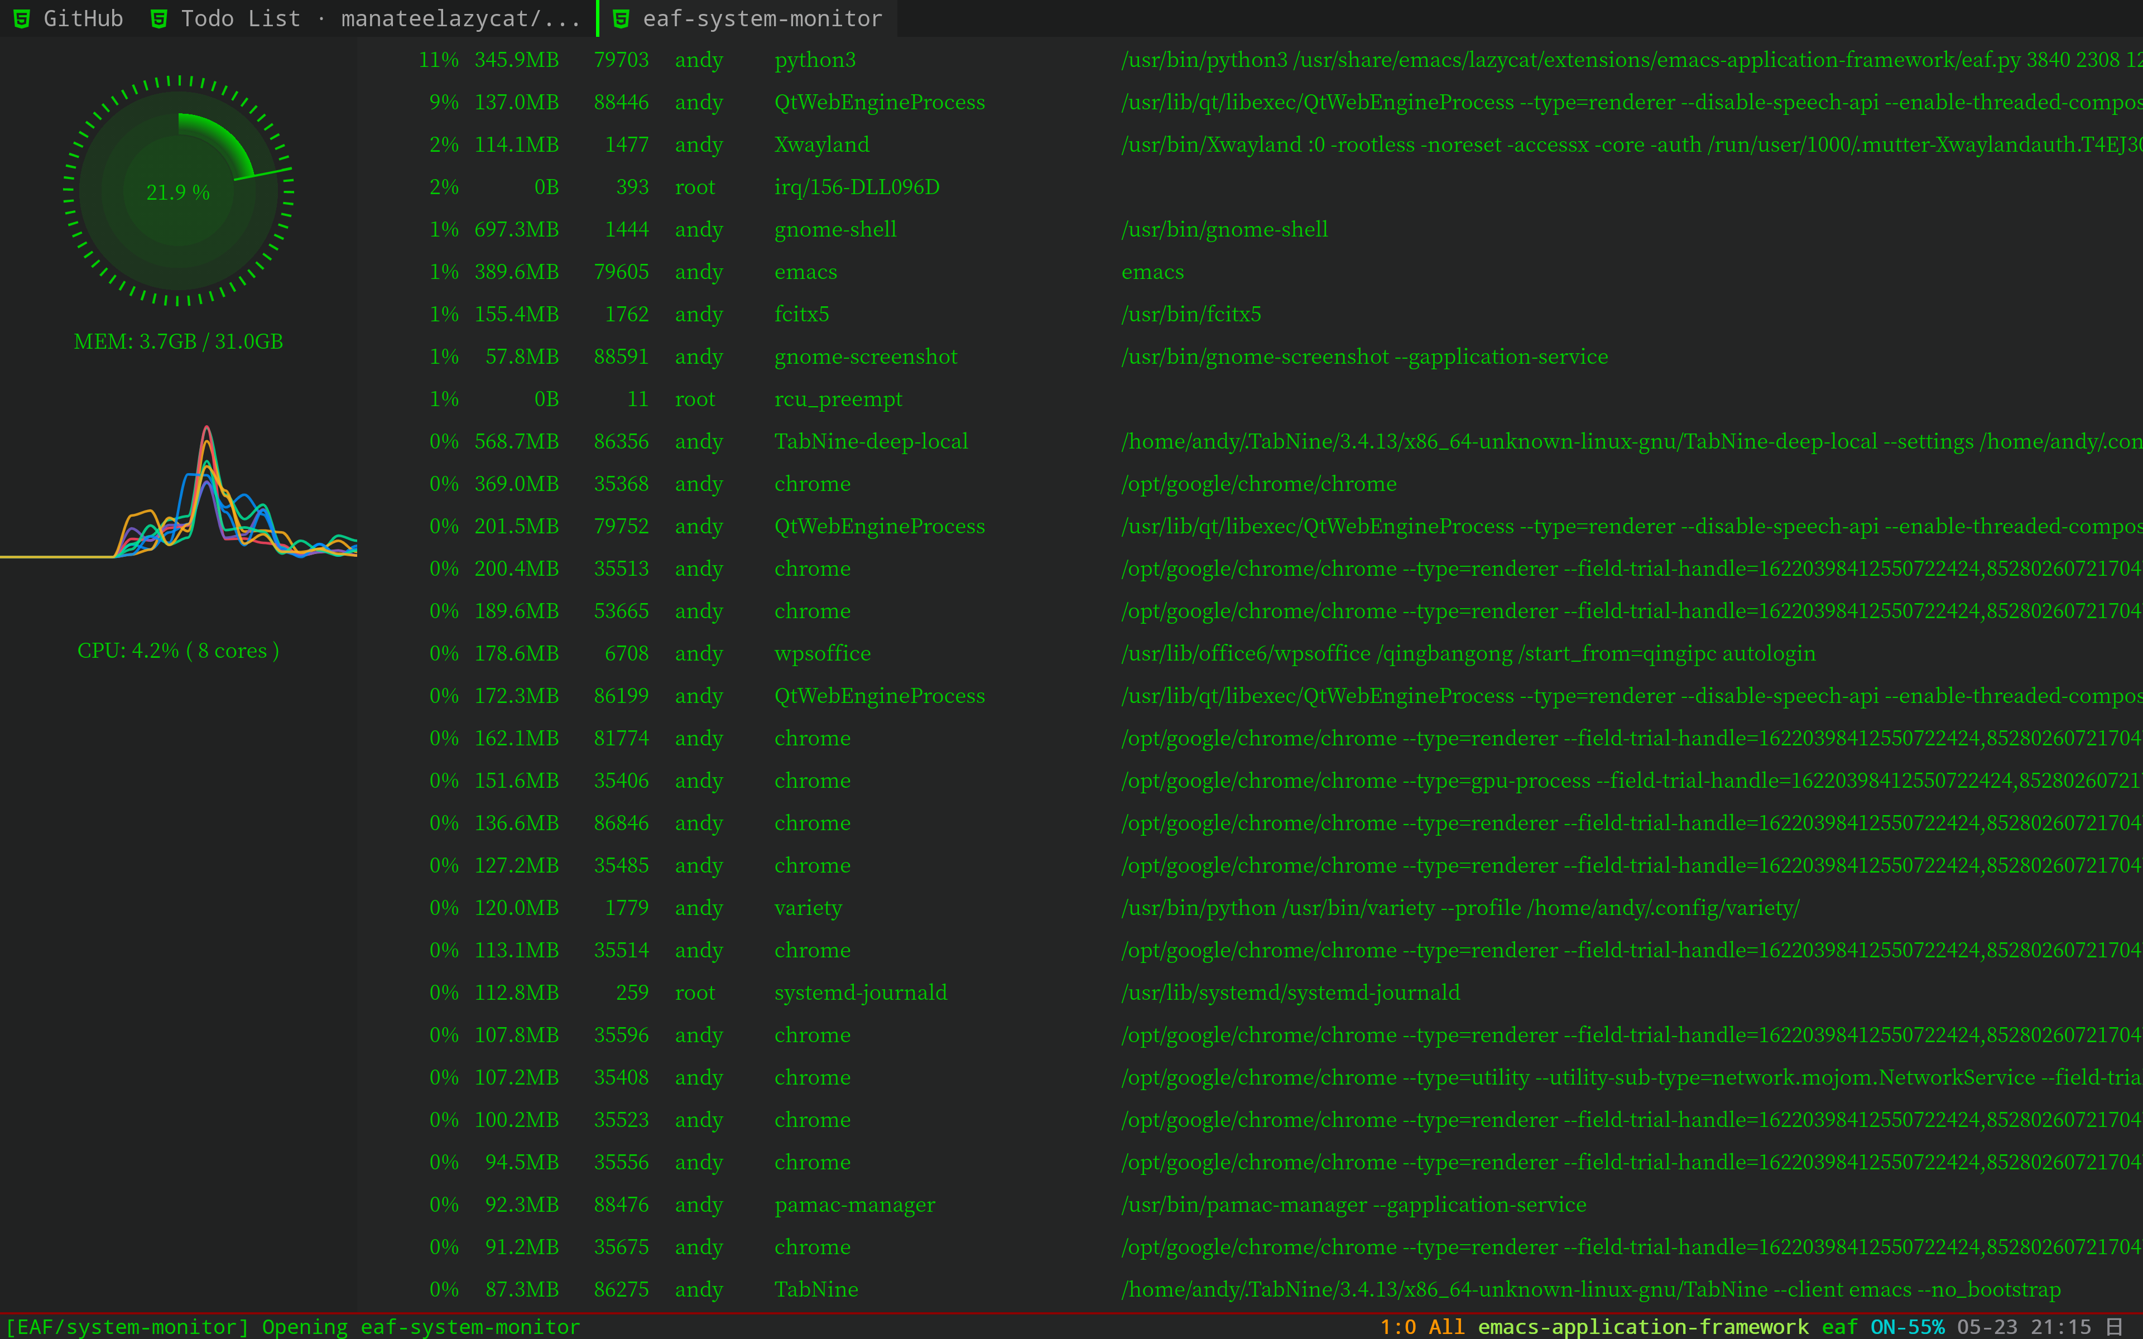
Task: Click the icon at far right of mode line
Action: pos(2114,1327)
